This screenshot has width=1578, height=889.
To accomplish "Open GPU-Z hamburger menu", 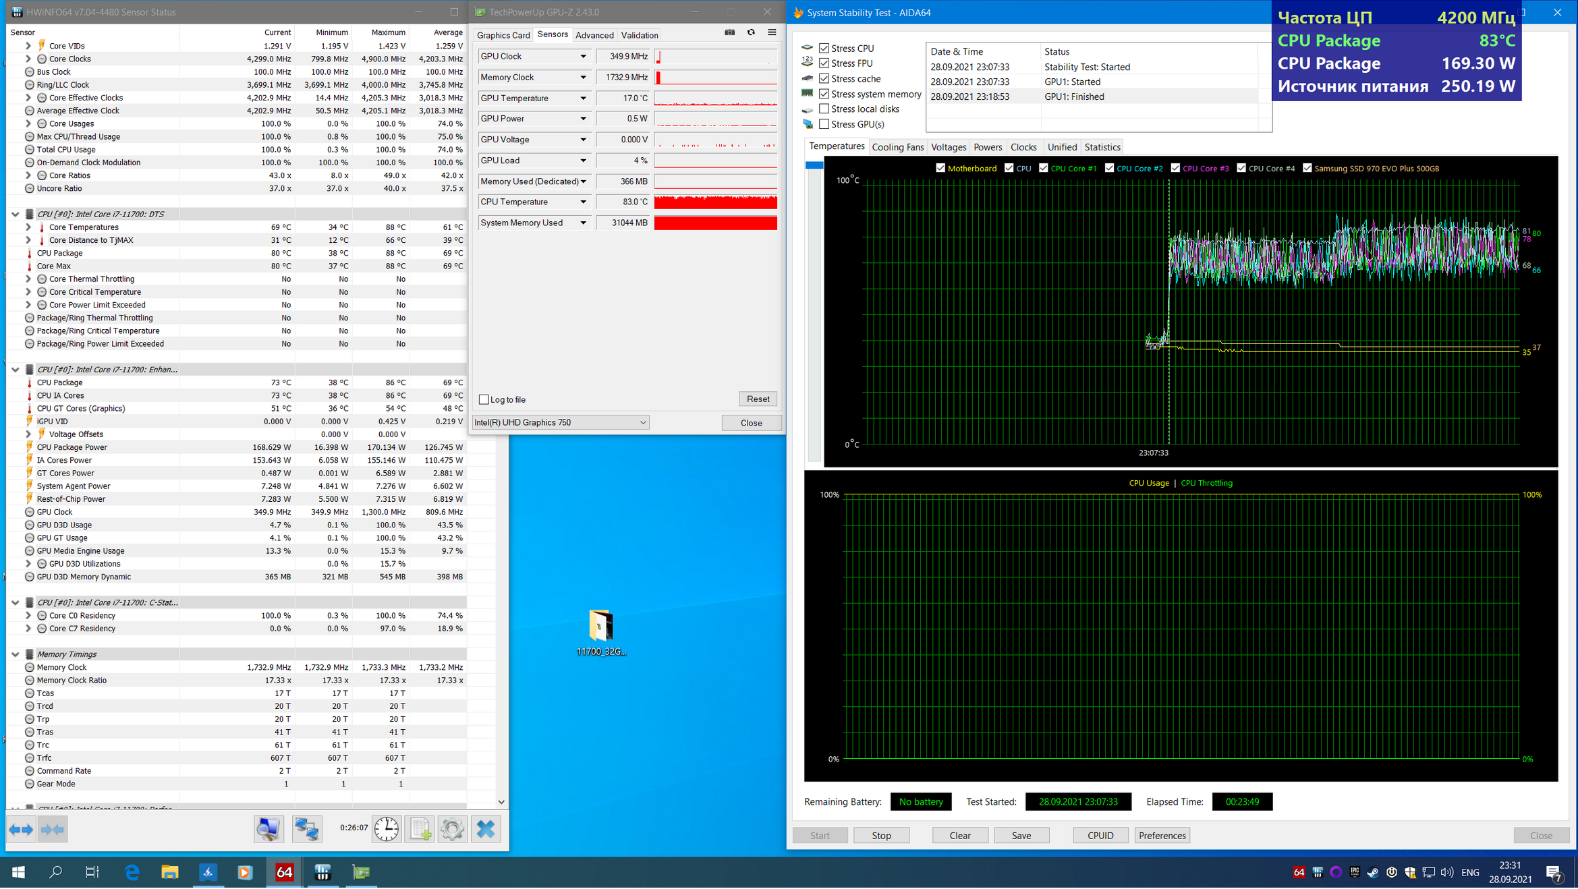I will (x=772, y=32).
